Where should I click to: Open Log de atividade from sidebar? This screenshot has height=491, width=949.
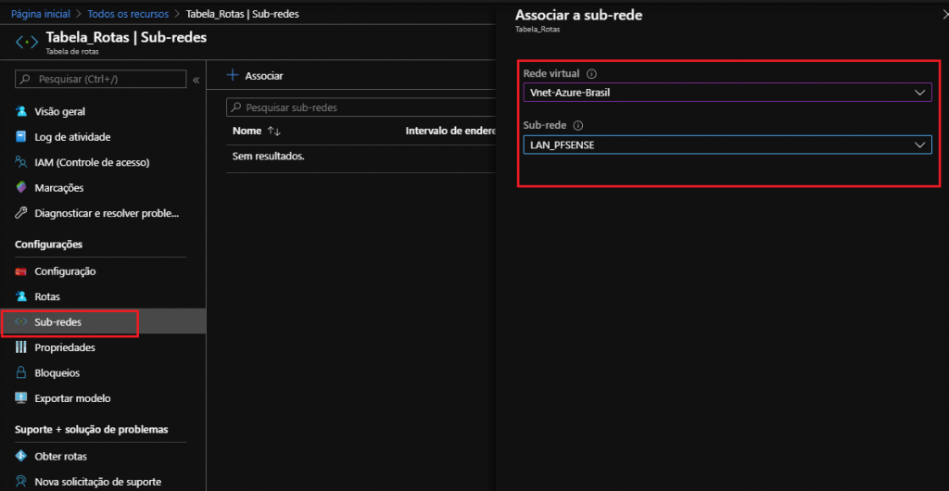[72, 137]
